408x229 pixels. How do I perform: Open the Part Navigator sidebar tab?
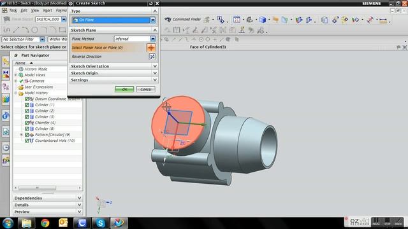[x=6, y=87]
